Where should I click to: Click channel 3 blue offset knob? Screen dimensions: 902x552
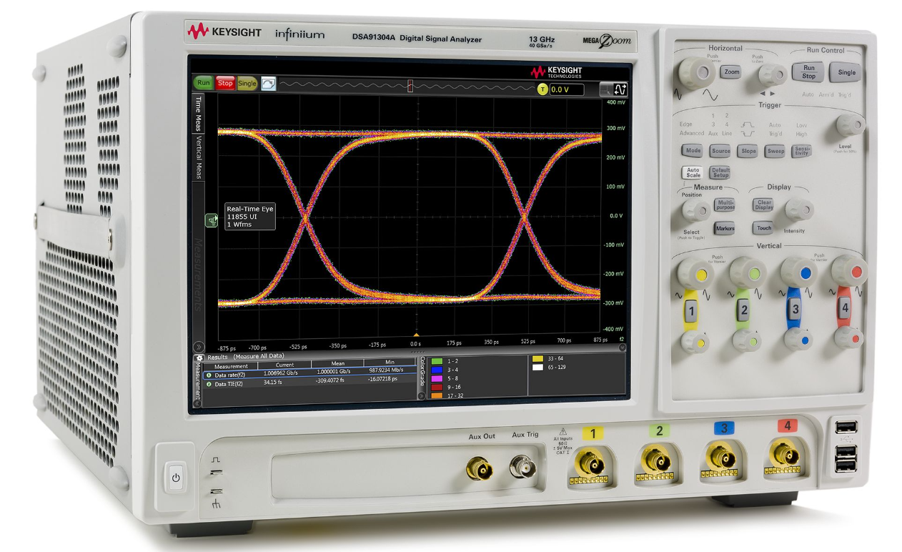click(x=798, y=338)
